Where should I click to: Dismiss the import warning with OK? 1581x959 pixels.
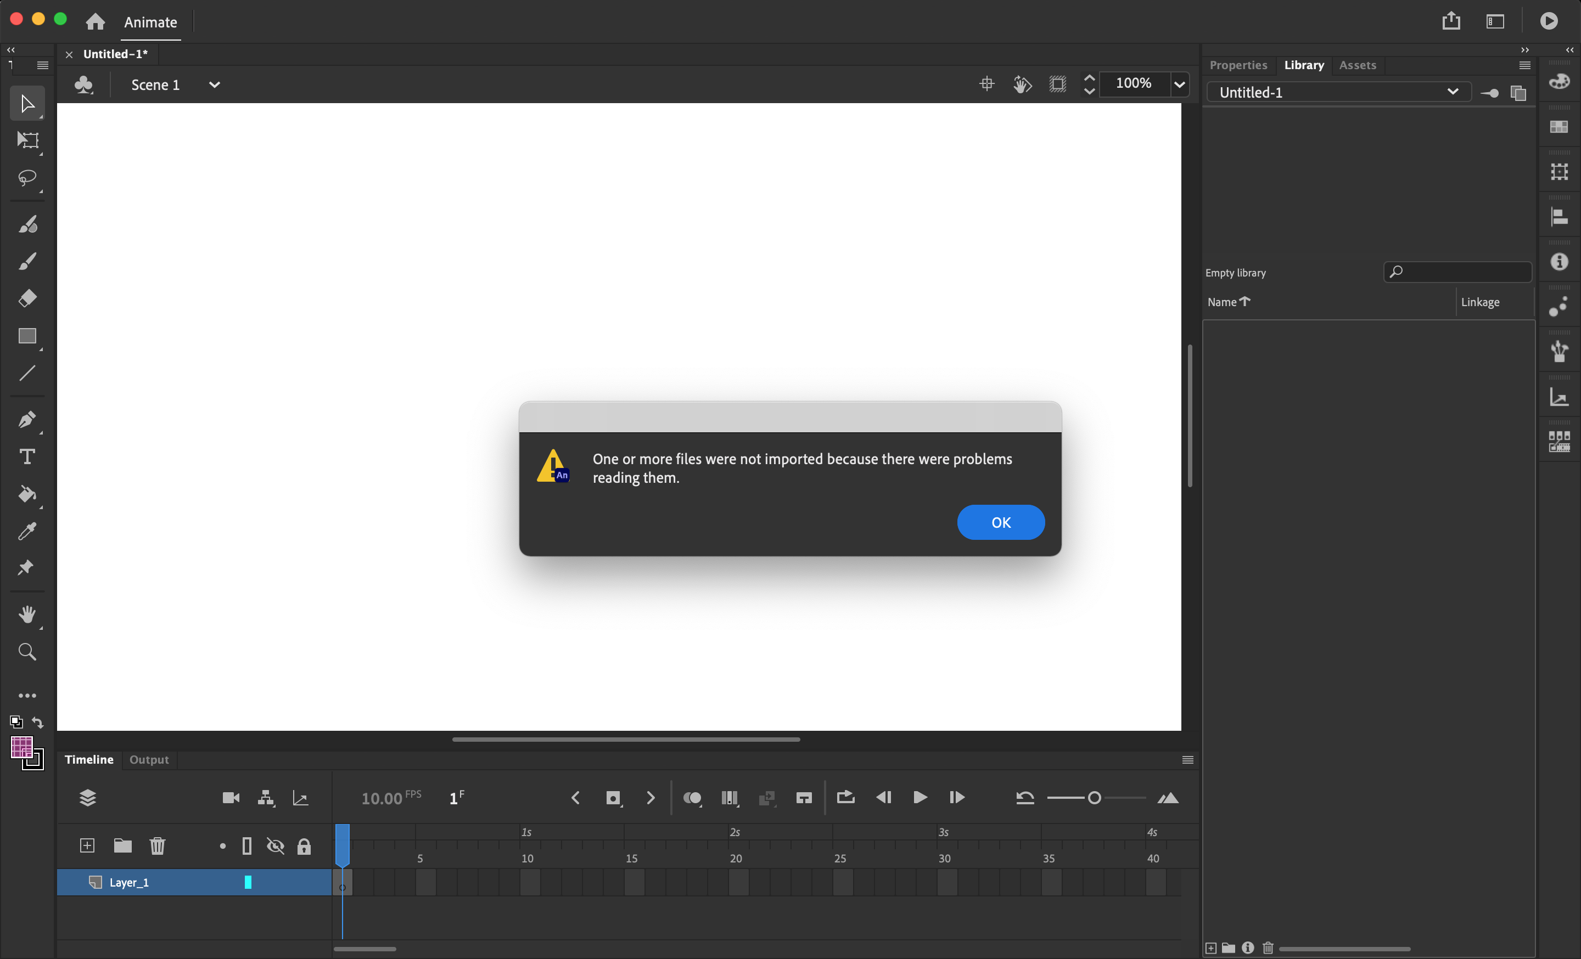pos(1000,522)
